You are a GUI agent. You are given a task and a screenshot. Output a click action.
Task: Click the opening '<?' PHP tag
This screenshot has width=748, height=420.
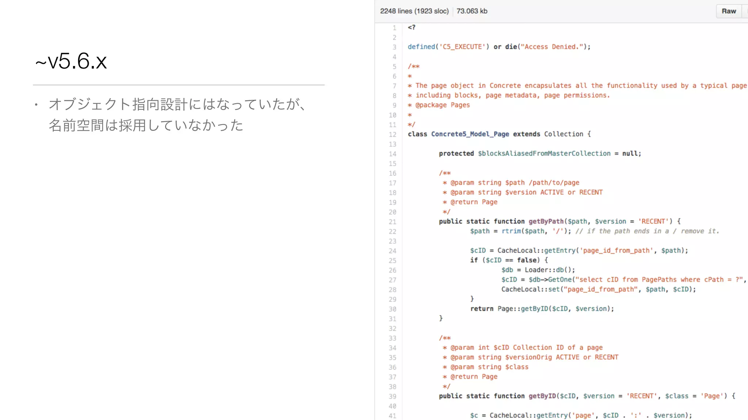click(x=412, y=27)
